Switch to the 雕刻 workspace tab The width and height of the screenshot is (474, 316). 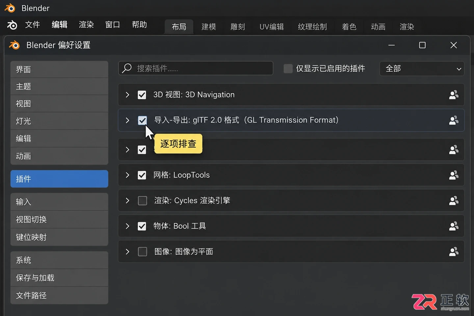pyautogui.click(x=238, y=27)
